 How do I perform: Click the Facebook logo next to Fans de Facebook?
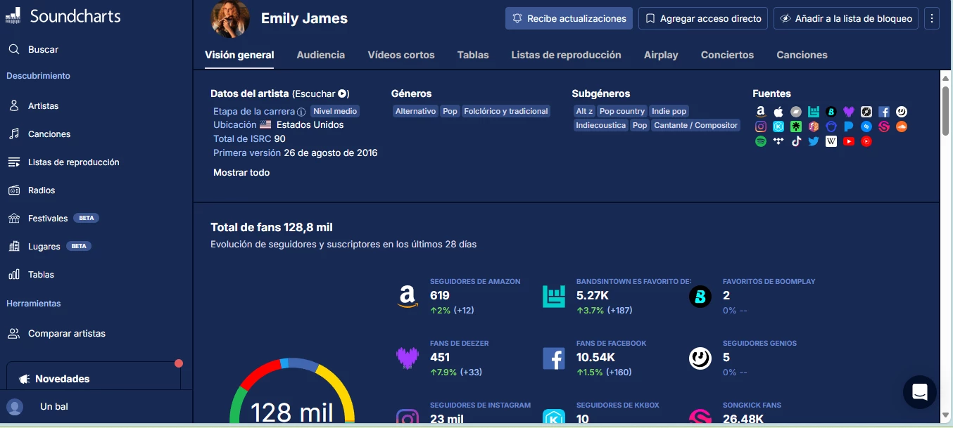(x=554, y=358)
